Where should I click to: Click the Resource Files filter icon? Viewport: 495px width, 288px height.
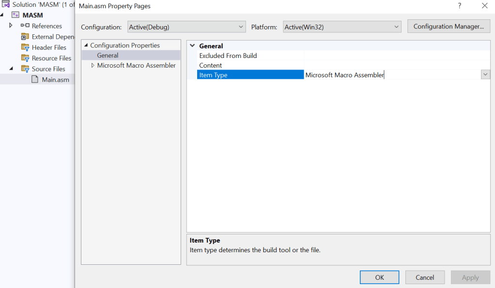[x=25, y=58]
